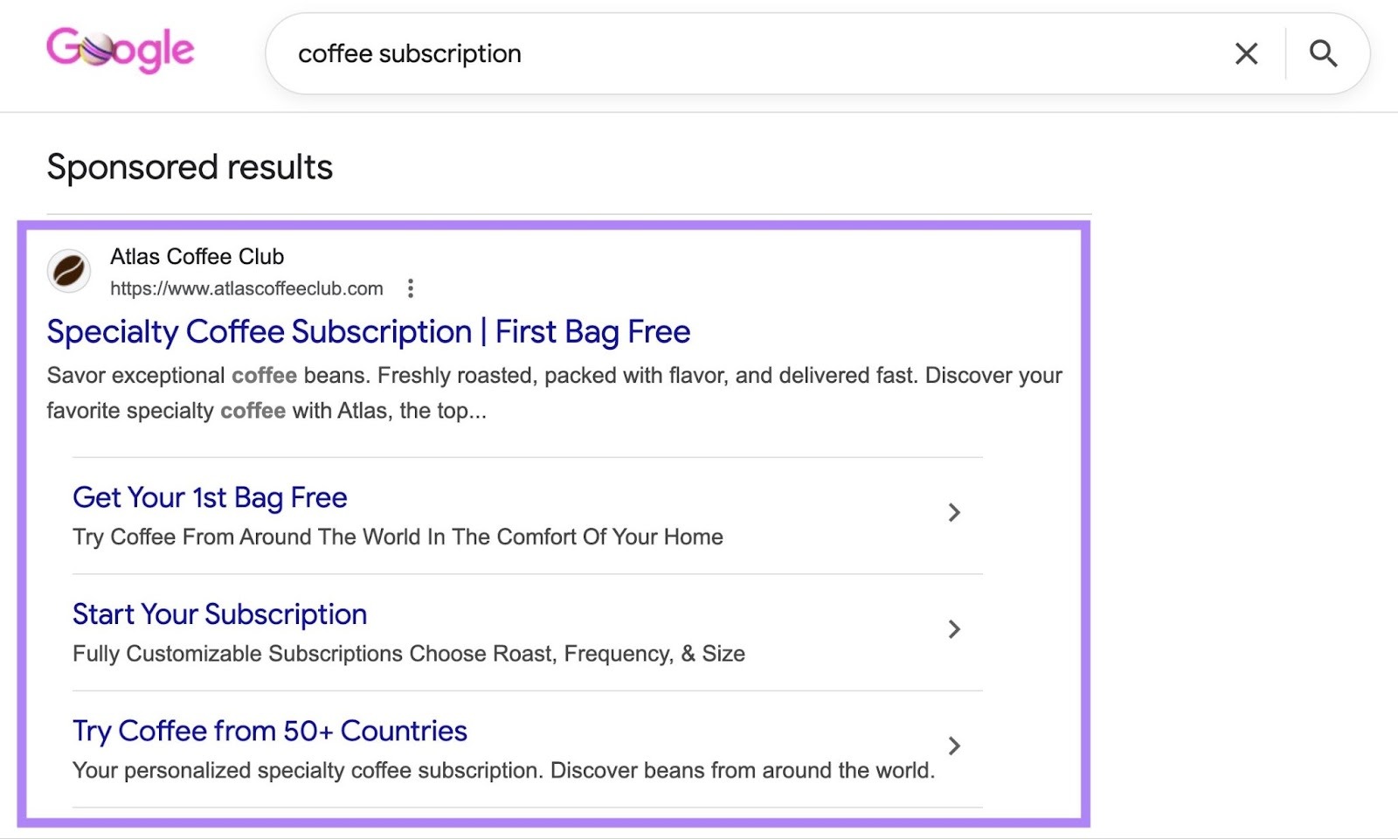This screenshot has height=839, width=1398.
Task: Select the coffee subscription query text
Action: click(x=409, y=53)
